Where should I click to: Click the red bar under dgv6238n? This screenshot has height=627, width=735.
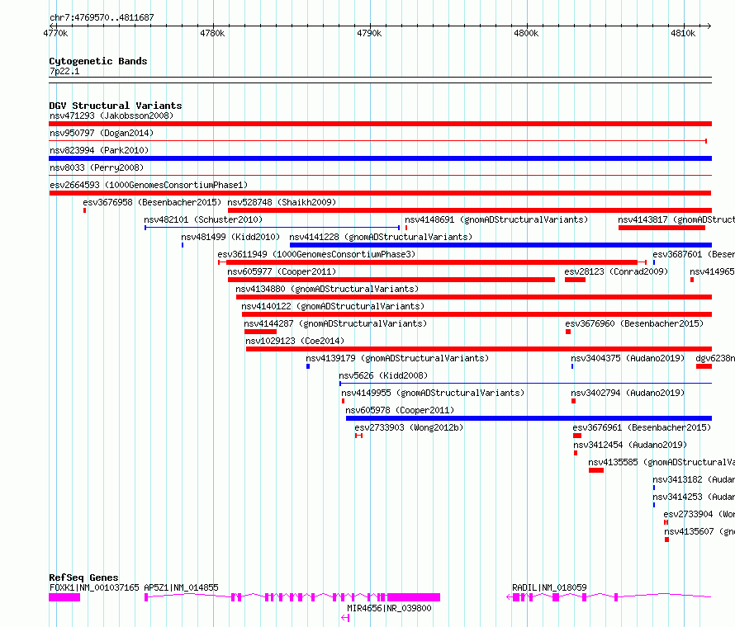pyautogui.click(x=704, y=366)
